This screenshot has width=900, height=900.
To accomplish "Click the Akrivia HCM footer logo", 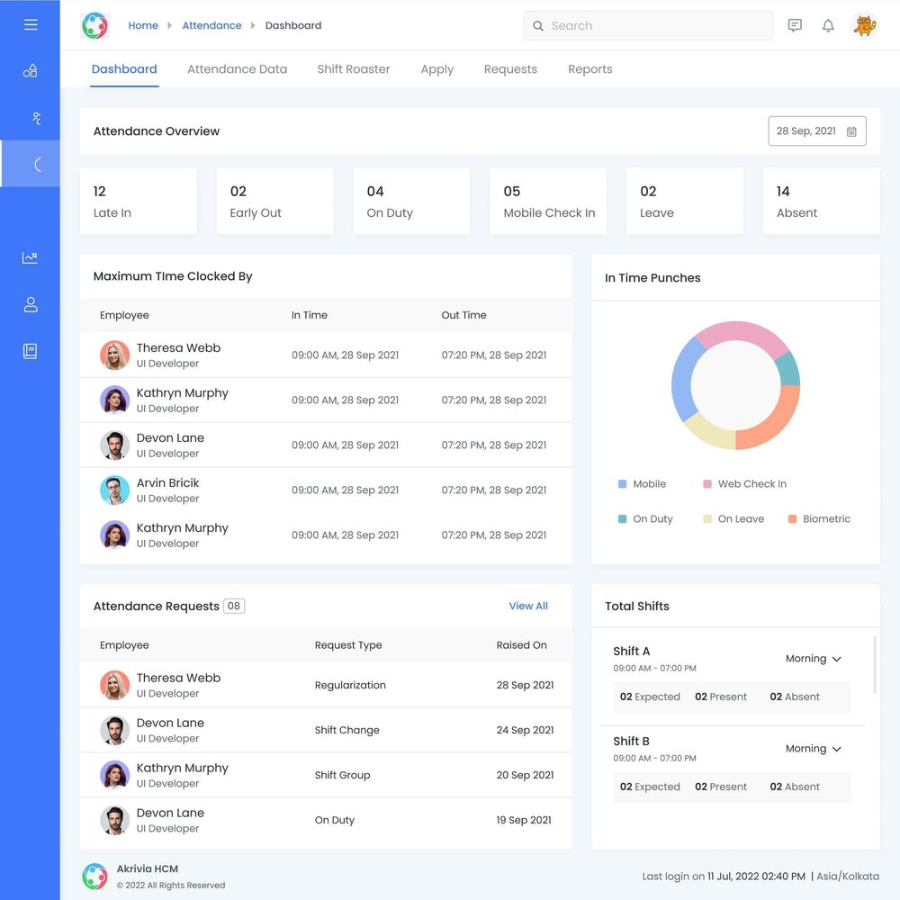I will [94, 877].
